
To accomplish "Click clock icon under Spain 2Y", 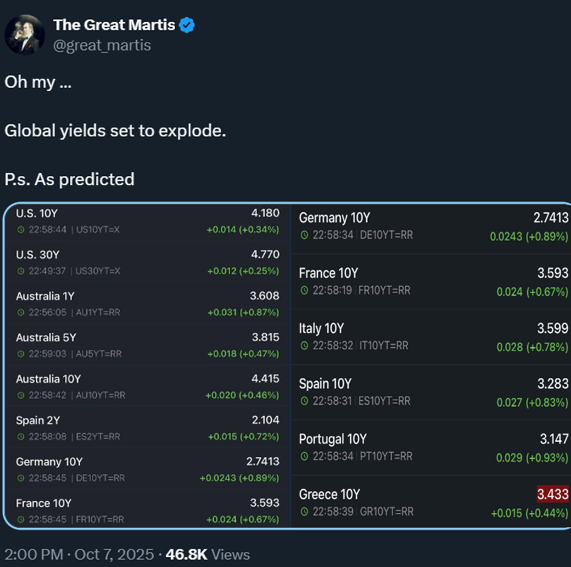I will pos(21,437).
